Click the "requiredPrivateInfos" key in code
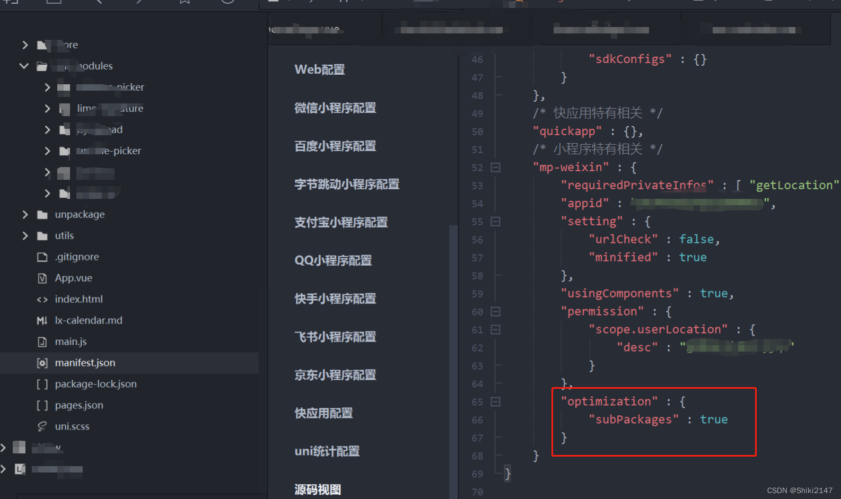This screenshot has height=499, width=841. [x=637, y=185]
